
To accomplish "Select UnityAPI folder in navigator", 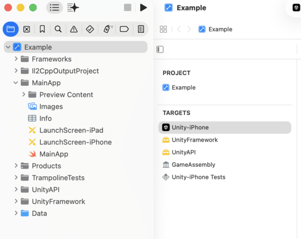I will pyautogui.click(x=76, y=190).
